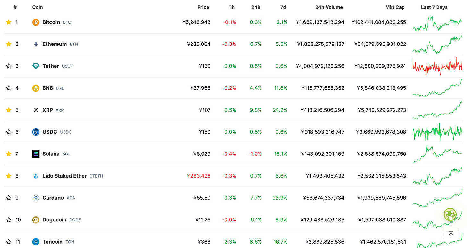Open the XRP coin page link
The image size is (467, 248).
(53, 110)
